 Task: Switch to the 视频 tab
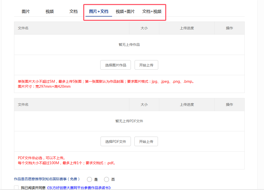(49, 11)
